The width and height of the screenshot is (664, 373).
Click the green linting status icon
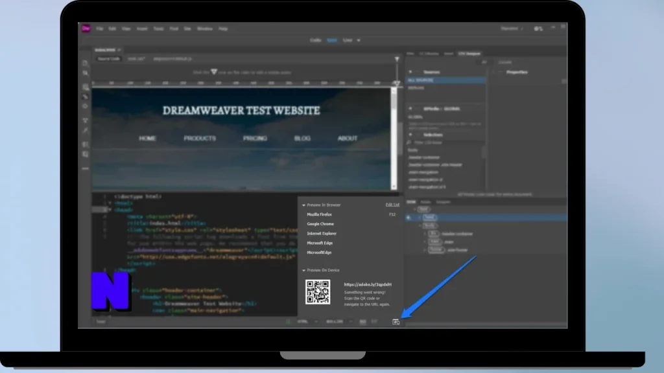pyautogui.click(x=289, y=322)
